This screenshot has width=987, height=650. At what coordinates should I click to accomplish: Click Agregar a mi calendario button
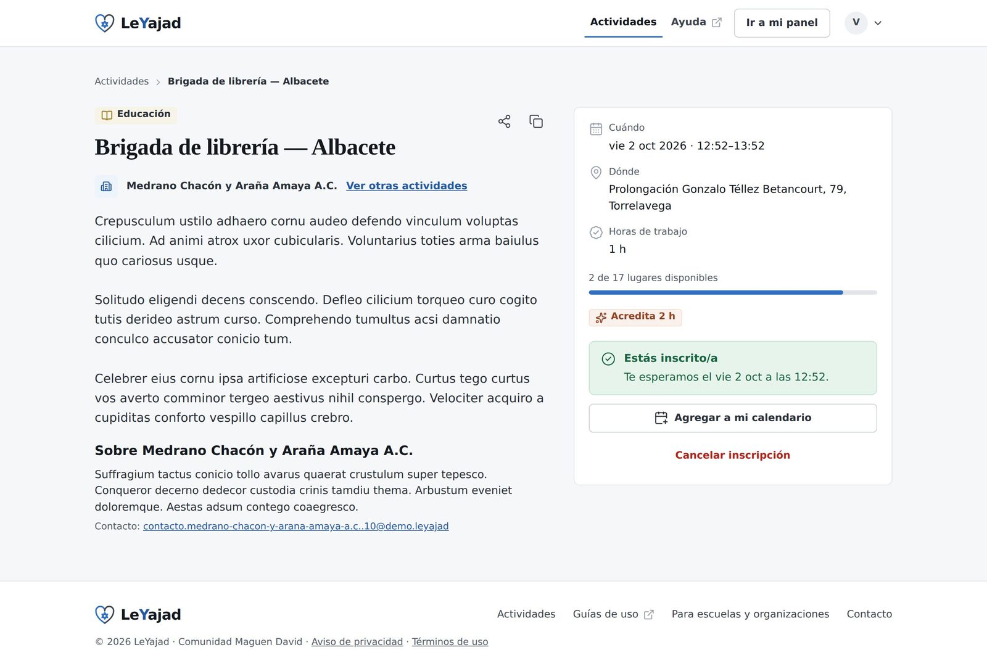point(733,418)
